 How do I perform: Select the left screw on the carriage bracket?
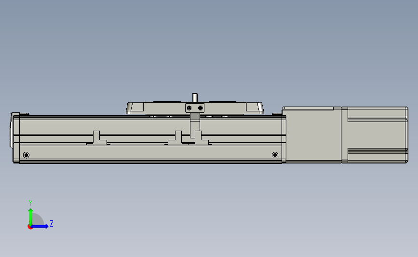189,108
